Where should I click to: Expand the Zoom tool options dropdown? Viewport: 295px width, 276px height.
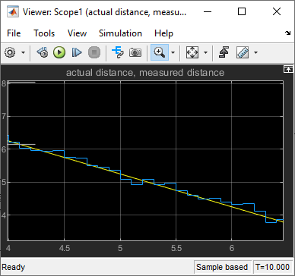[173, 52]
